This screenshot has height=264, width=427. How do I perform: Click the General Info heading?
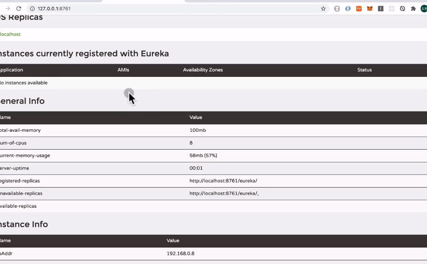click(22, 101)
